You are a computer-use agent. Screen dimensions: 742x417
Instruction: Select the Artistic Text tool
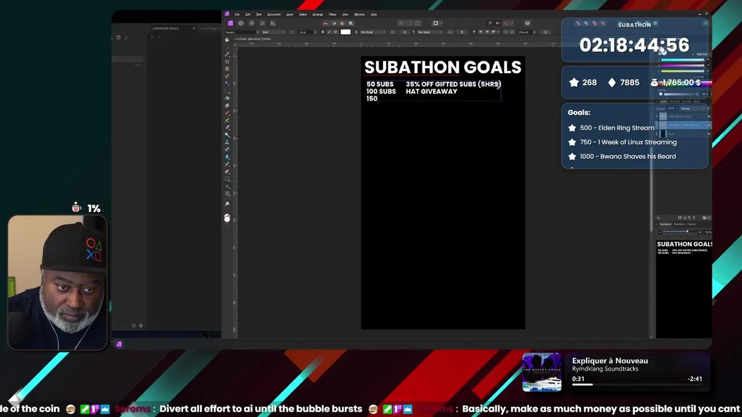[x=227, y=186]
